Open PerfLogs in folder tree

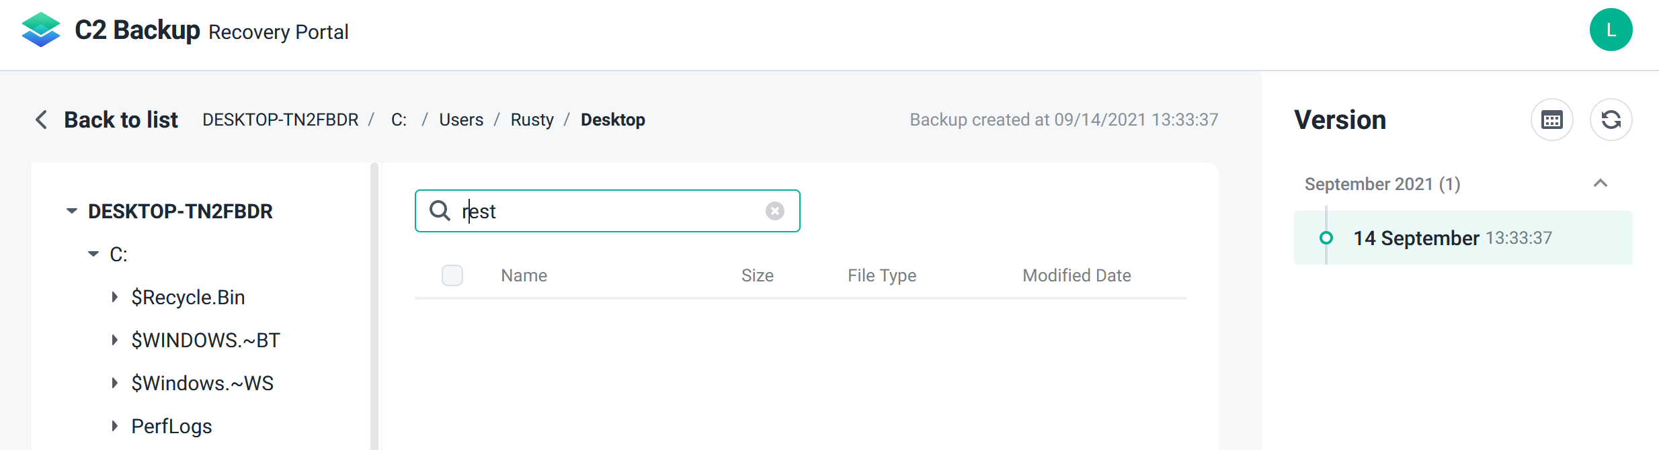click(171, 426)
